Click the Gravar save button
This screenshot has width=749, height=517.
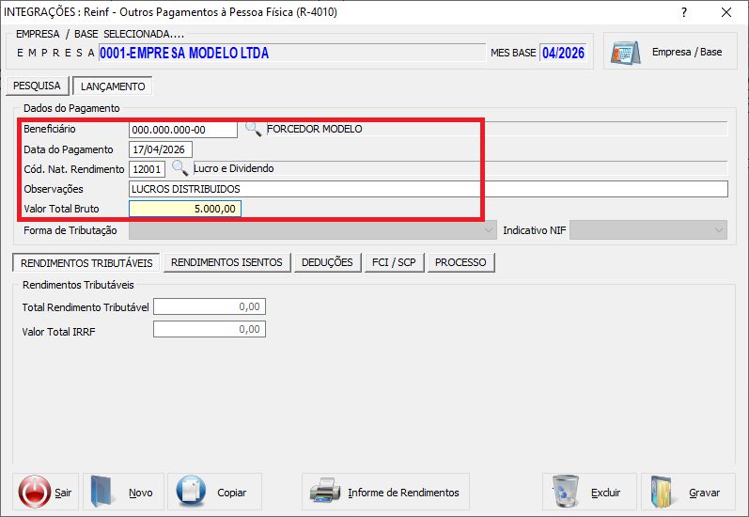click(685, 492)
